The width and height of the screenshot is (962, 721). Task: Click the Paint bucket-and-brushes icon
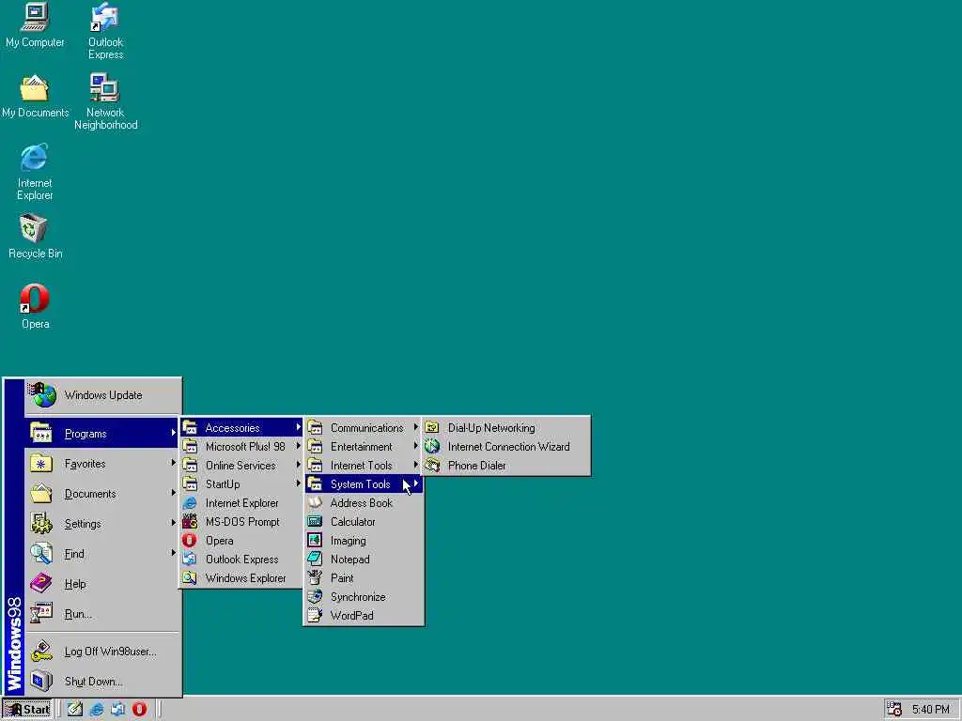[x=315, y=578]
